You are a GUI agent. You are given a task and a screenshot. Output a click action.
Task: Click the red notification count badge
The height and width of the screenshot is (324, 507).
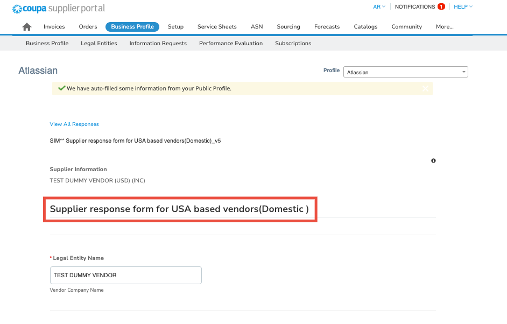point(441,7)
